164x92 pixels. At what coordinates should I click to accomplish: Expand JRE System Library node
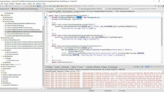click(x=0, y=65)
